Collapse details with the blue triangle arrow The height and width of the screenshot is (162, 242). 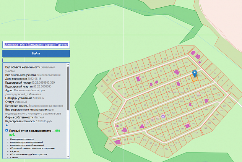(x=6, y=125)
